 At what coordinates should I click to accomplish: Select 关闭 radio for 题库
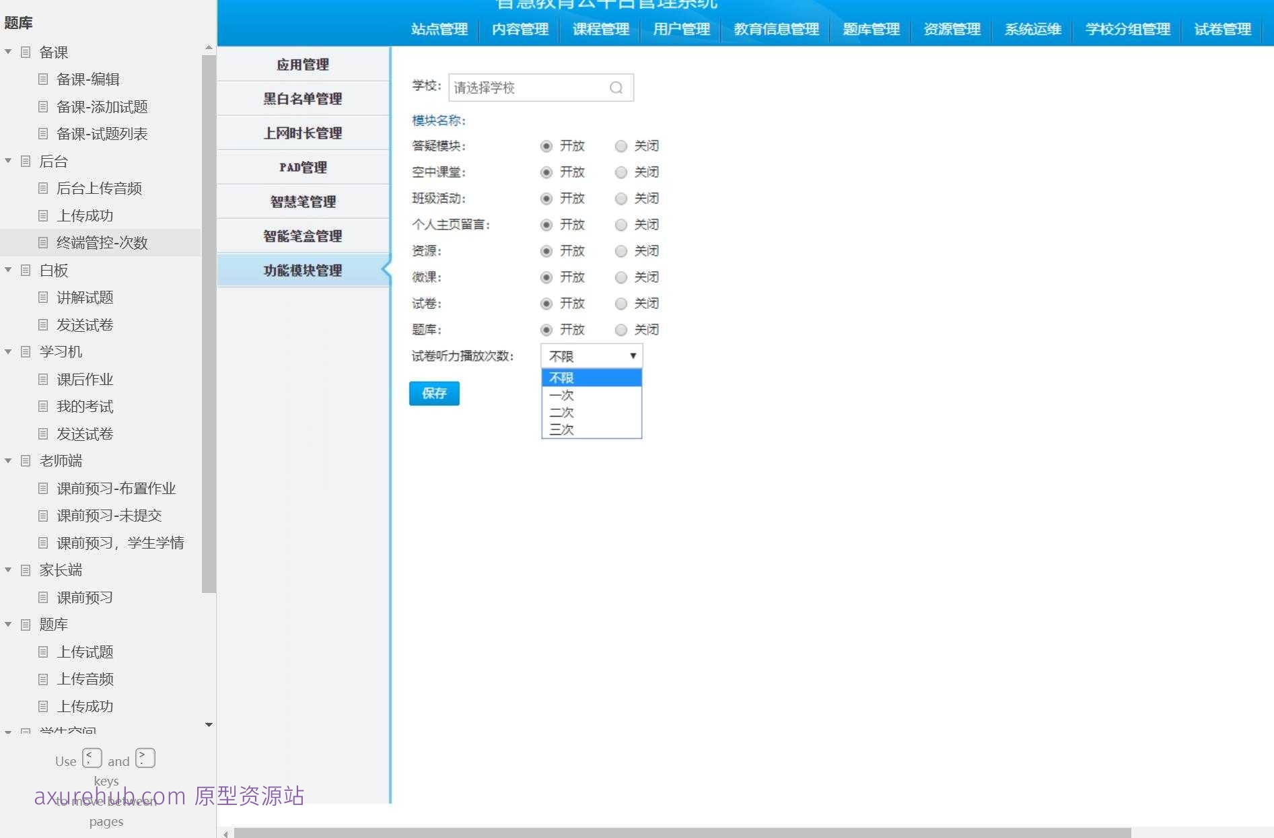[621, 329]
